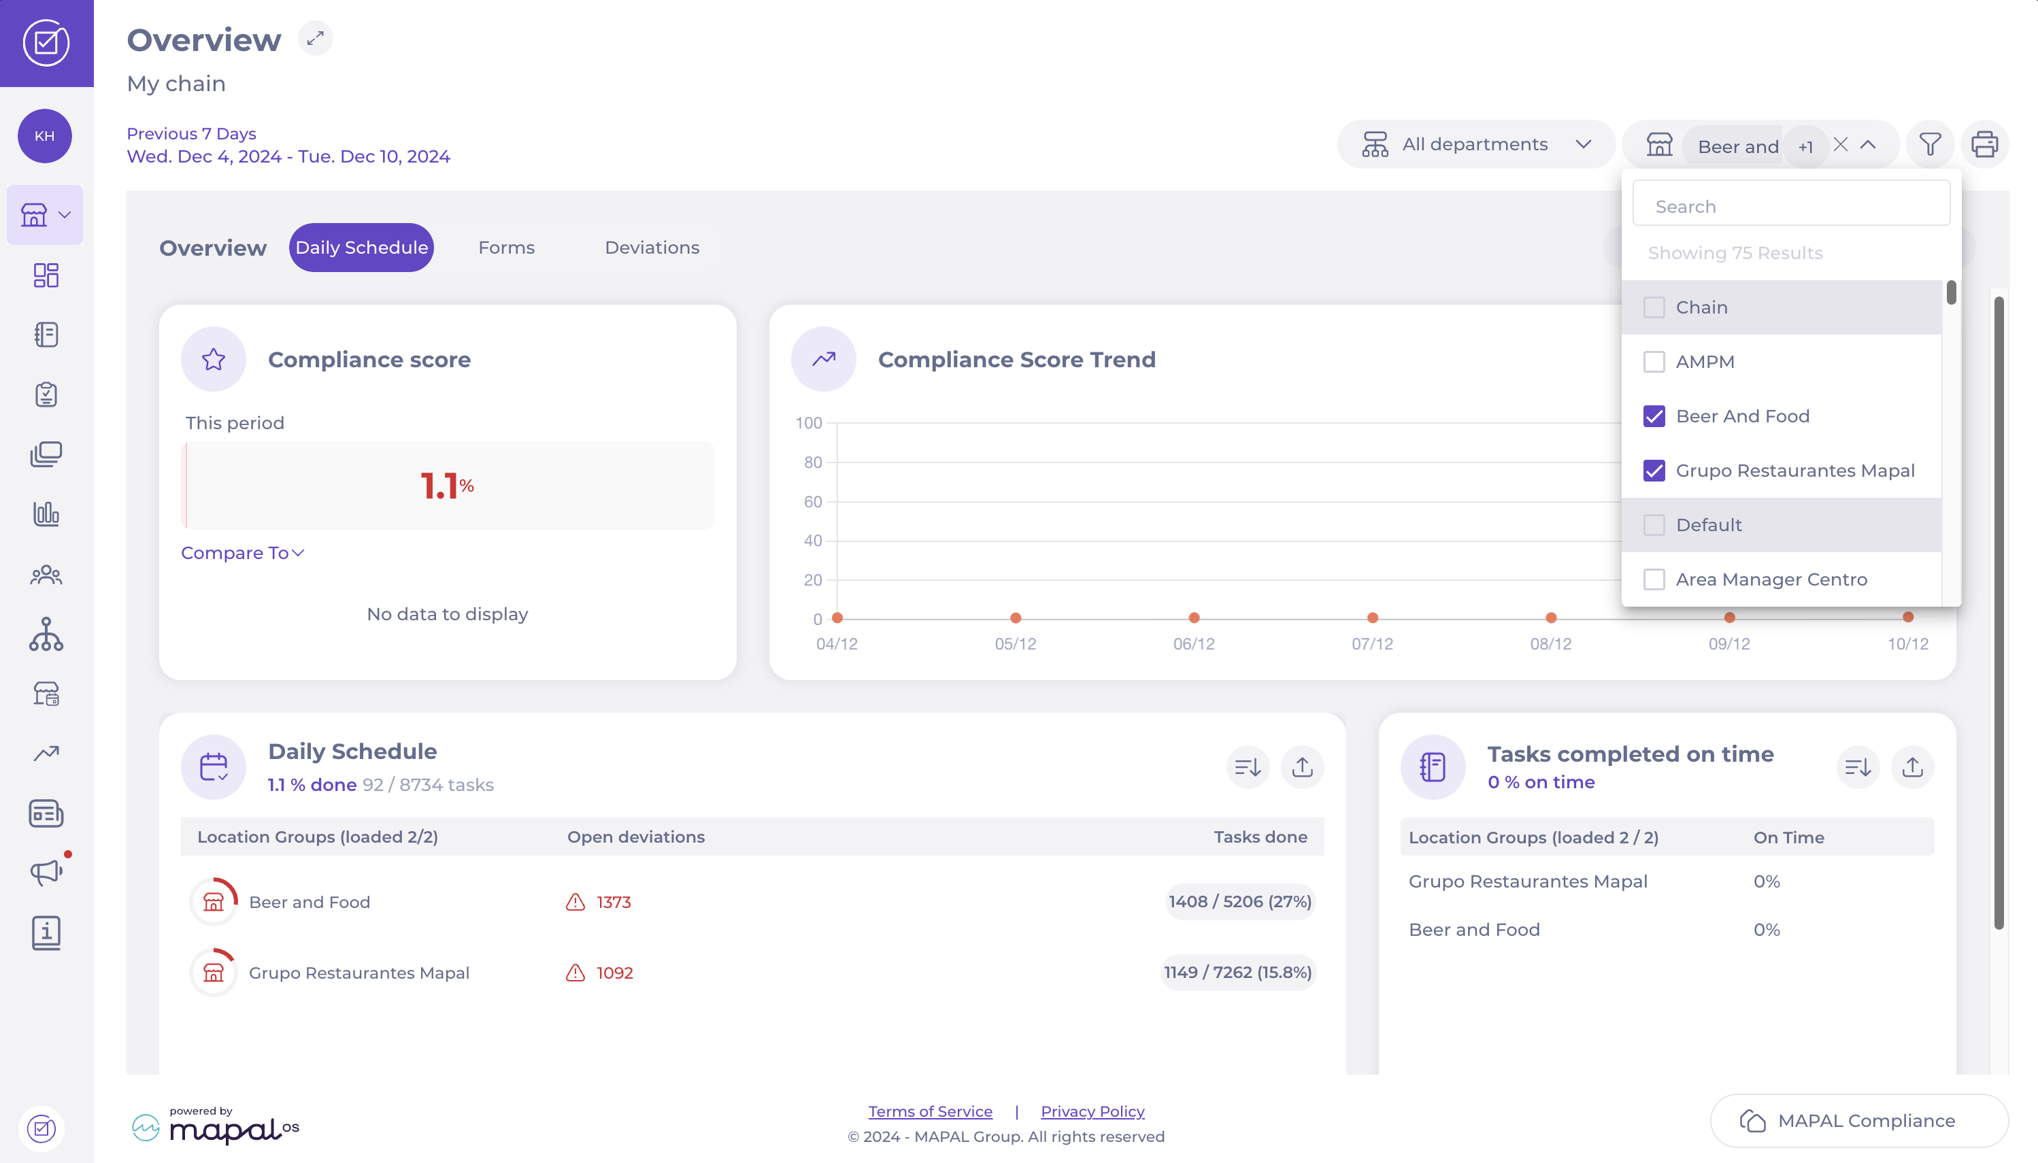Click the +1 selected locations chip

(1805, 146)
